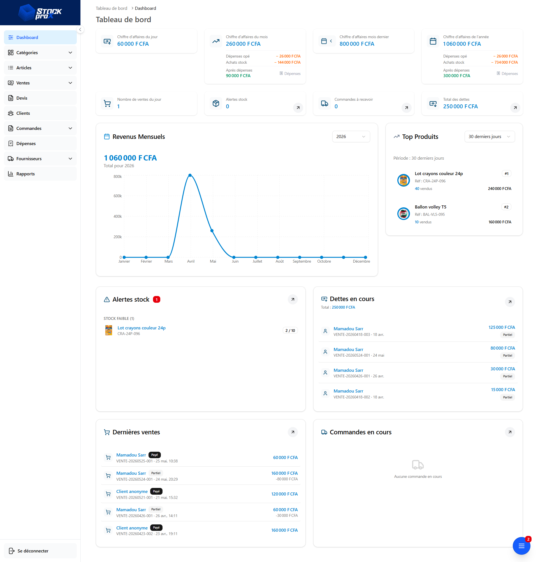538x562 pixels.
Task: Click the Se déconnecter exit icon
Action: tap(11, 551)
